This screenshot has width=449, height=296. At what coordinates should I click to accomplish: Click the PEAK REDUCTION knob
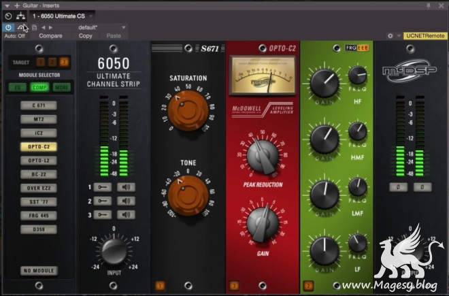coord(263,157)
